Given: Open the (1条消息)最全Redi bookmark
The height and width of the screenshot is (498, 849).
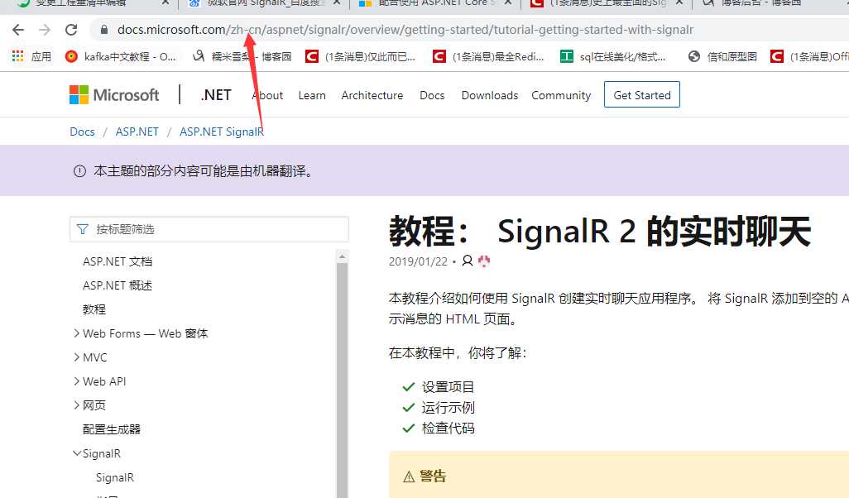Looking at the screenshot, I should coord(488,56).
